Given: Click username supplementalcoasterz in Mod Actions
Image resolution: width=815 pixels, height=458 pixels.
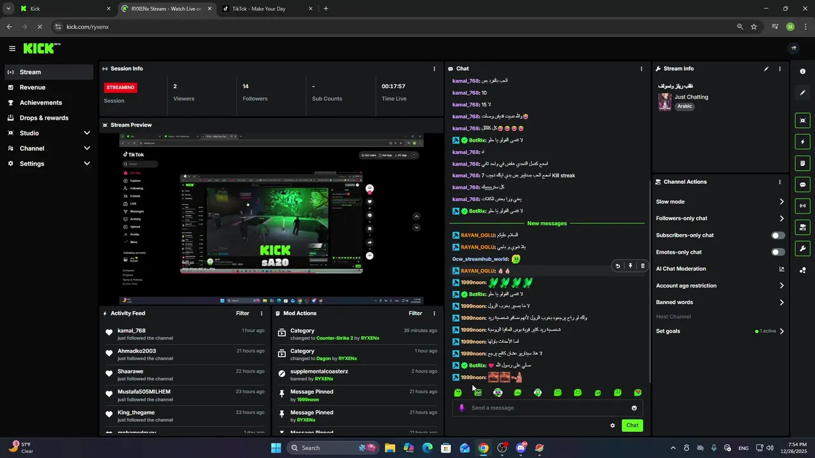Looking at the screenshot, I should [319, 371].
